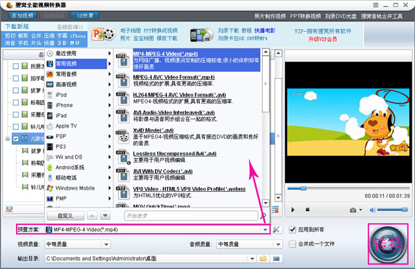Check the 粉刷匠 video checkbox
Screen dimensions: 415x269
[x=16, y=102]
